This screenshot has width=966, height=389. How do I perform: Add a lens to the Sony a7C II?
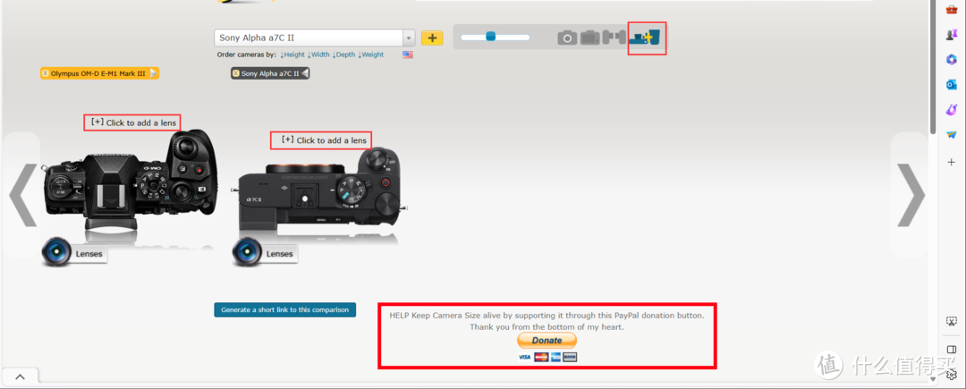(x=323, y=140)
